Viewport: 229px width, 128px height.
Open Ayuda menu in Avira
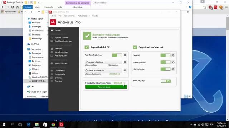(95, 16)
